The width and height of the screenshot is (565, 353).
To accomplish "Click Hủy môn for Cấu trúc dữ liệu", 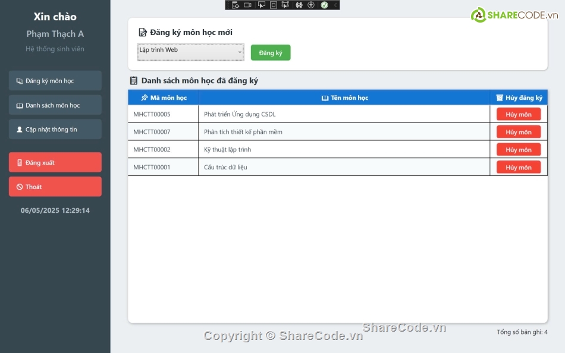I will (519, 167).
